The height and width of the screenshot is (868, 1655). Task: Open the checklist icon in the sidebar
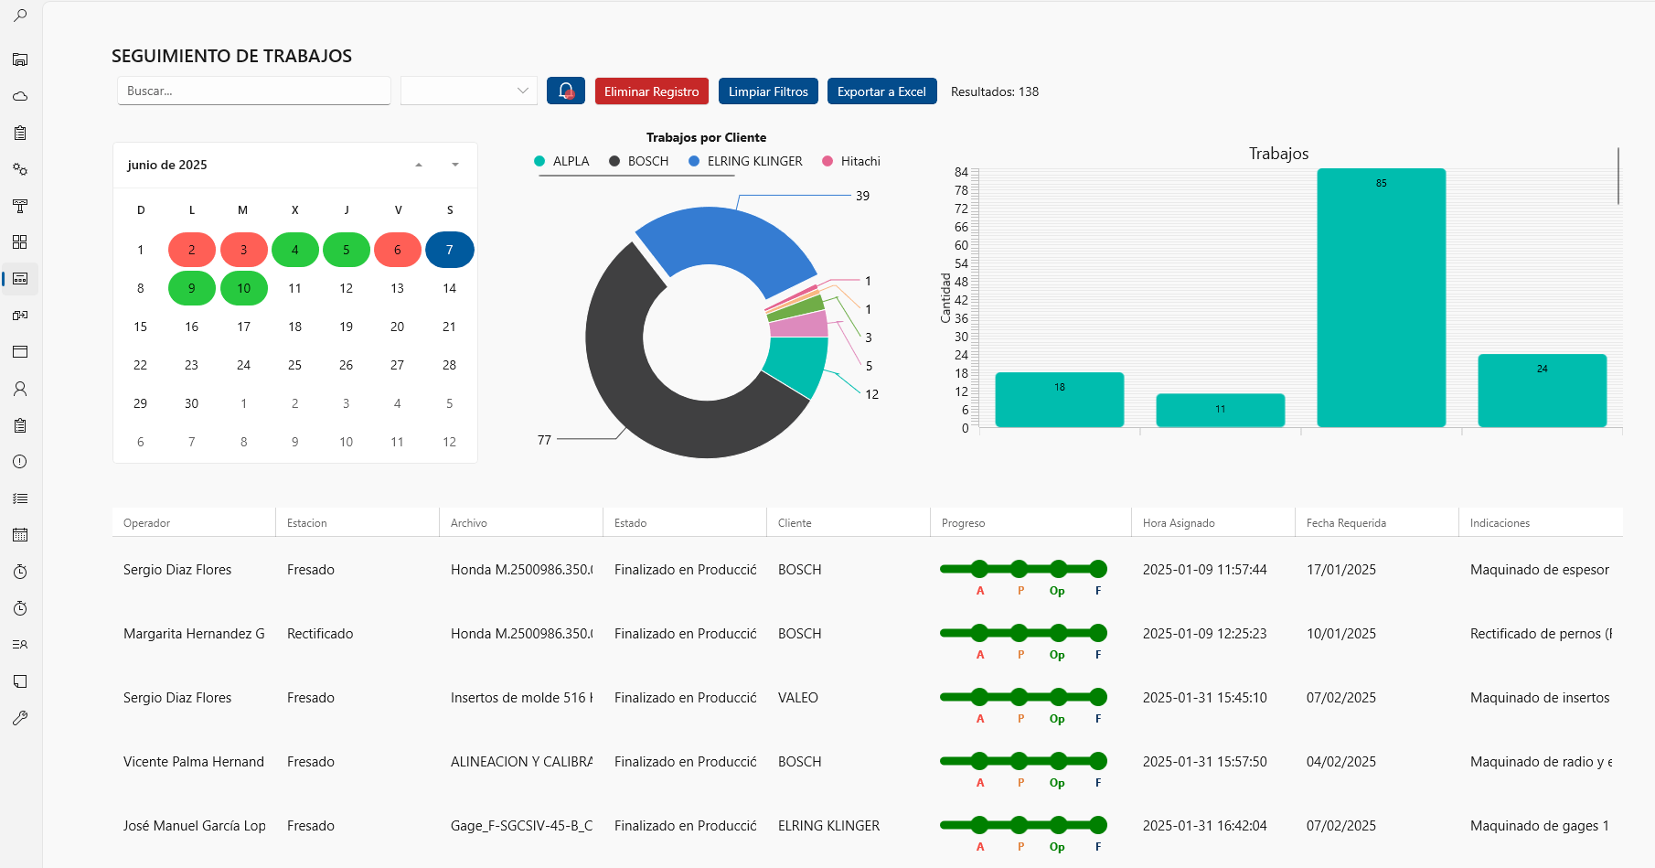pos(20,498)
